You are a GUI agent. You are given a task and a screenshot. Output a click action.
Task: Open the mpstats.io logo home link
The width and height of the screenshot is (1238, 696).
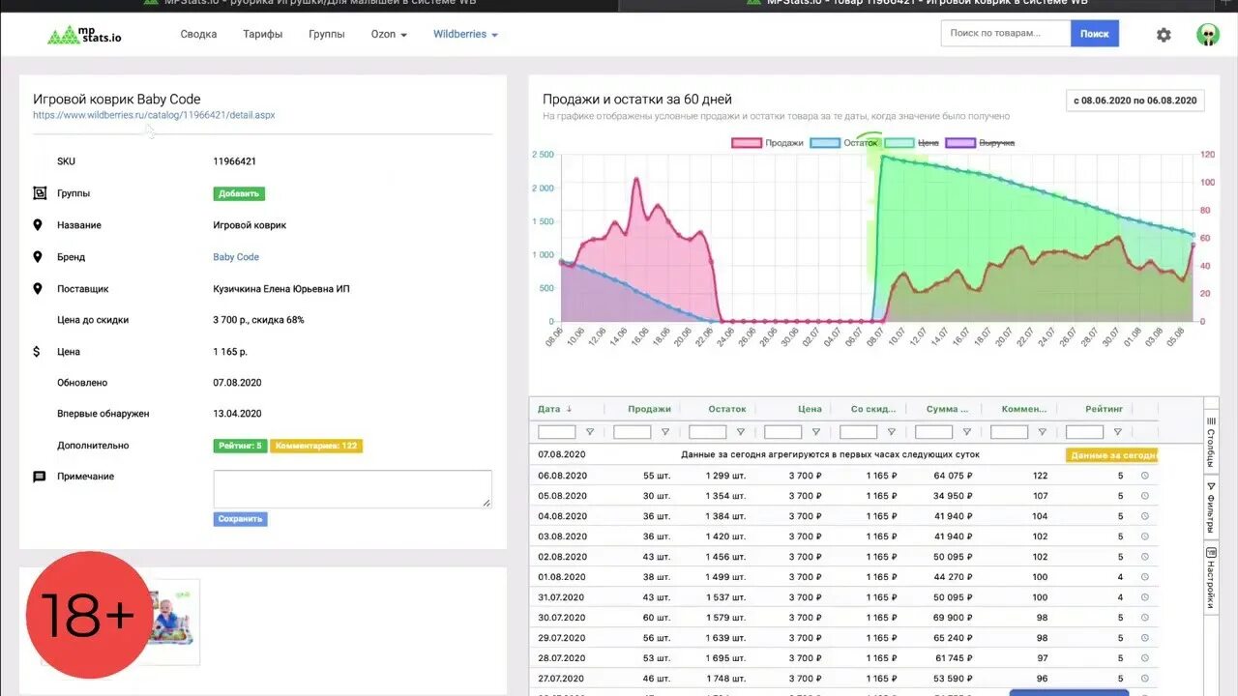pyautogui.click(x=85, y=36)
